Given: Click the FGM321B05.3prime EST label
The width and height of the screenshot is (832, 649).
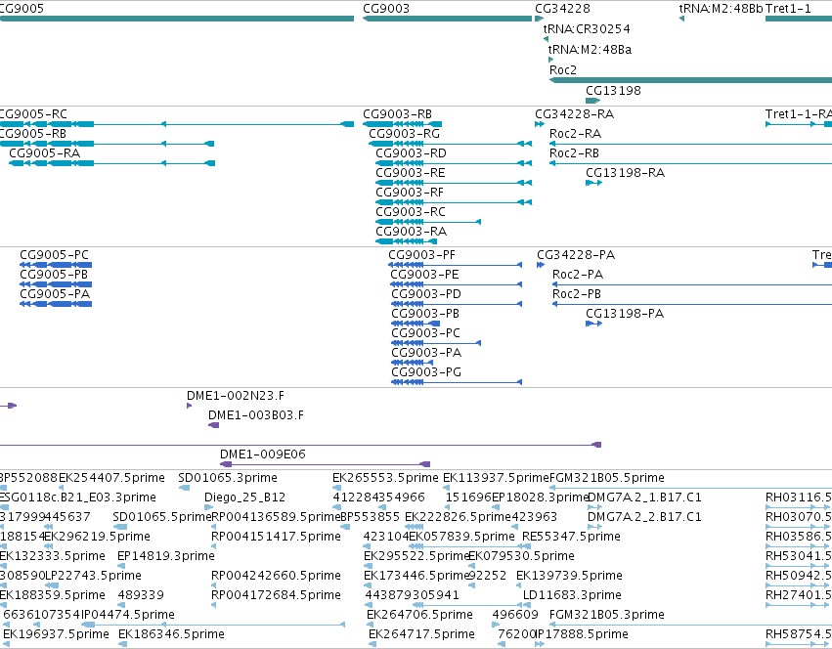Looking at the screenshot, I should (x=606, y=615).
